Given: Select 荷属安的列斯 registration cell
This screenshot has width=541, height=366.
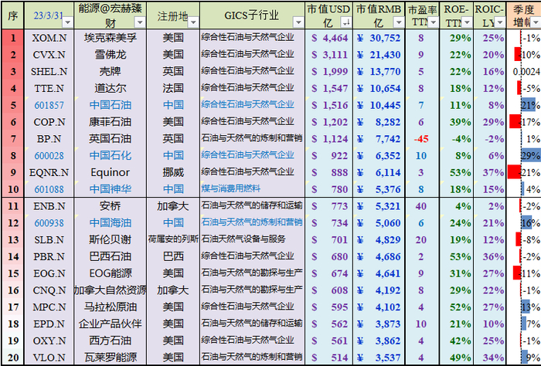Looking at the screenshot, I should point(173,239).
